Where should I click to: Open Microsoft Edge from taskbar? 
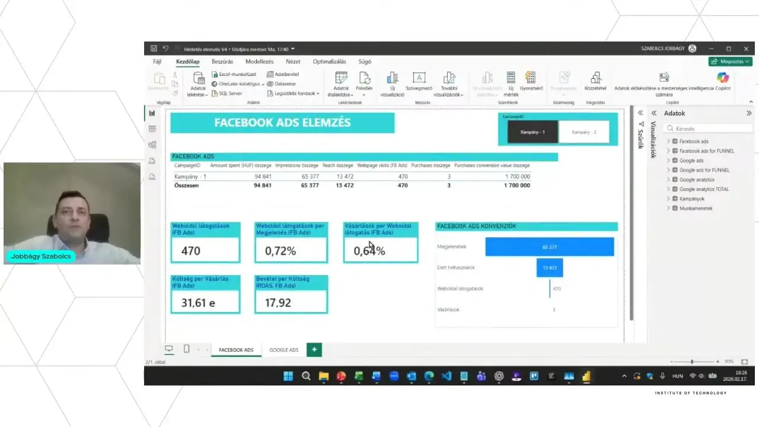(429, 376)
